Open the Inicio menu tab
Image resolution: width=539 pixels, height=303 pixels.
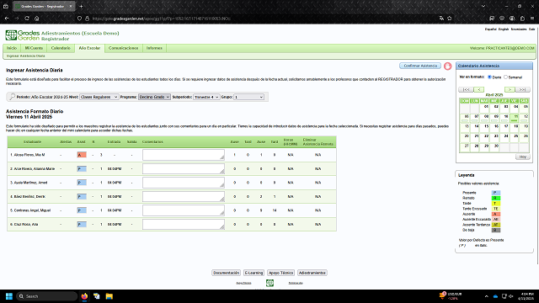click(12, 48)
